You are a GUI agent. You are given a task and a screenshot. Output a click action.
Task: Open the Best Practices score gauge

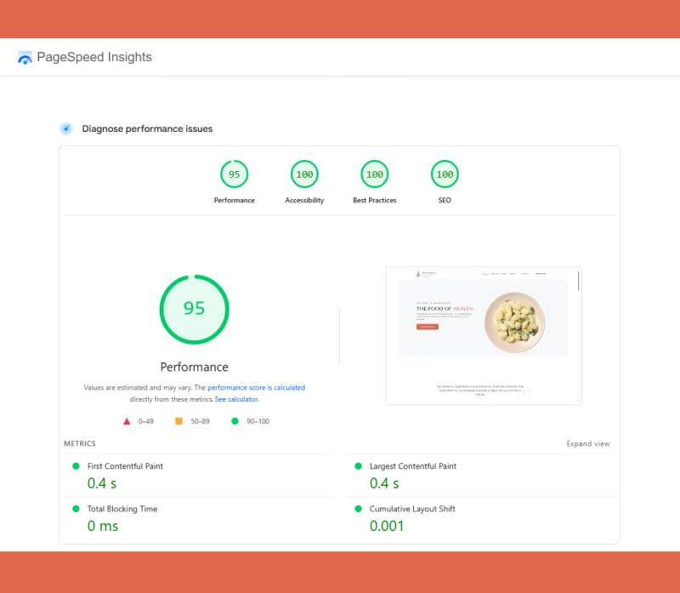pyautogui.click(x=374, y=174)
